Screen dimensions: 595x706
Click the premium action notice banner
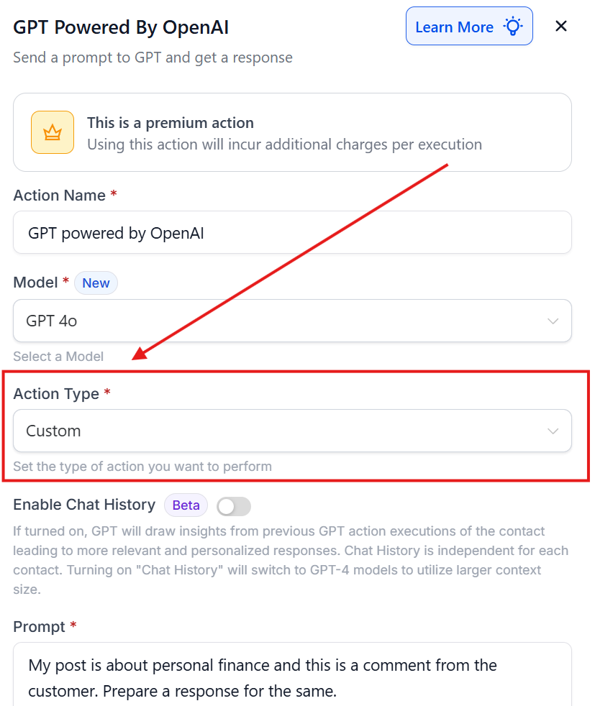click(292, 132)
